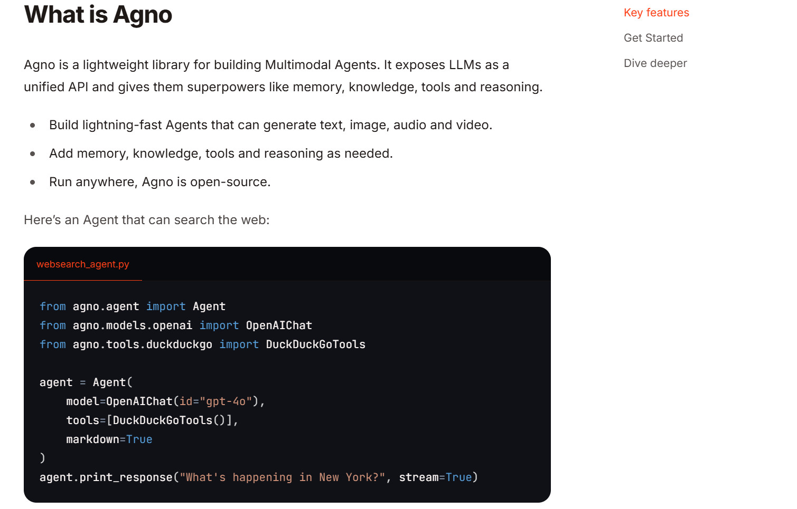The width and height of the screenshot is (797, 509).
Task: Click the agent.print_response code line
Action: (x=259, y=477)
